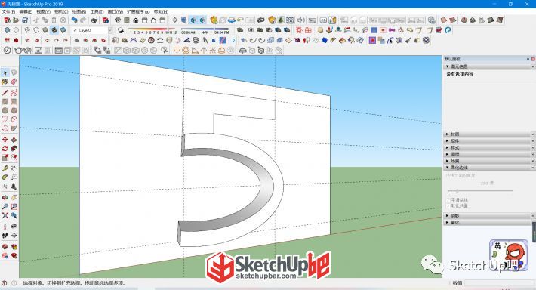The image size is (536, 290).
Task: Expand the Scenes panel section
Action: click(489, 161)
